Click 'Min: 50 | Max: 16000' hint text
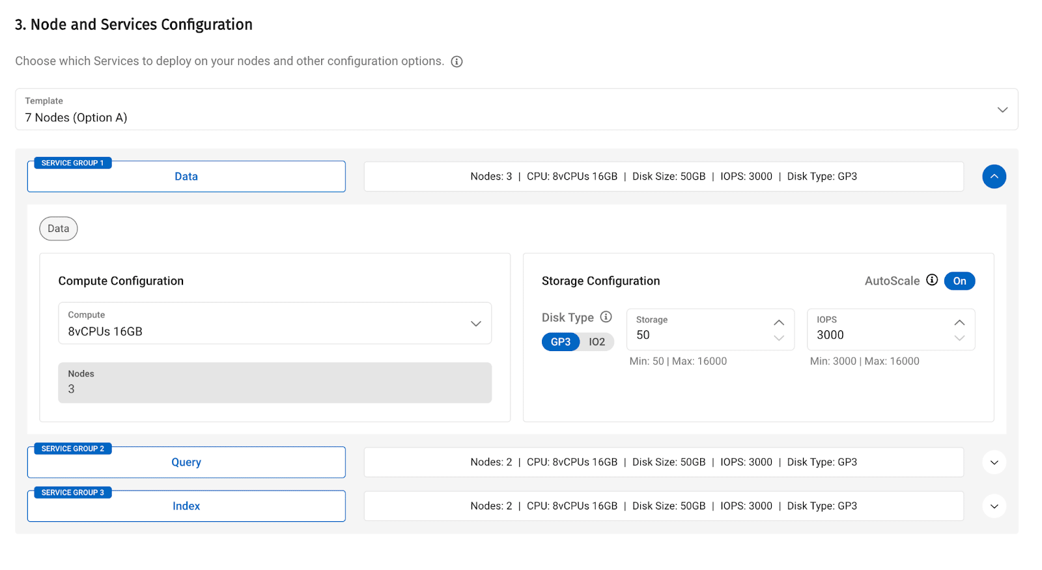The image size is (1042, 570). click(678, 362)
